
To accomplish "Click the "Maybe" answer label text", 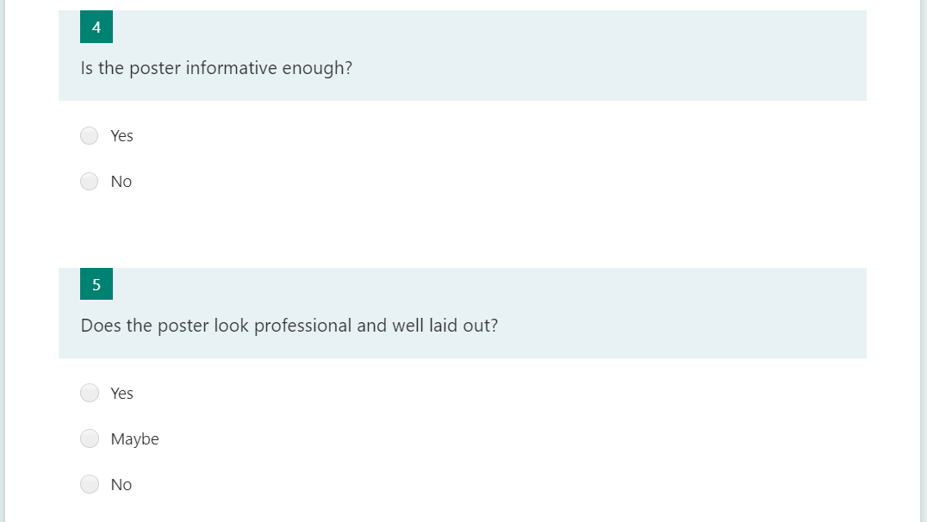I will point(135,439).
